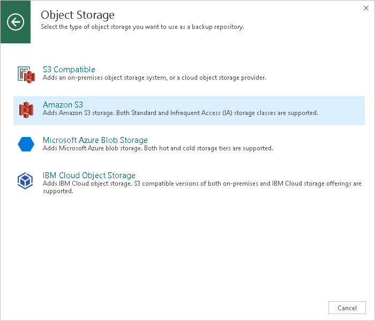
Task: Click the IBM Cloud offerings description text
Action: tap(201, 184)
